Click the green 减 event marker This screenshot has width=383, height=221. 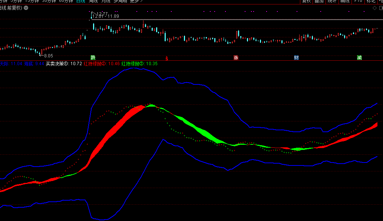[x=359, y=57]
